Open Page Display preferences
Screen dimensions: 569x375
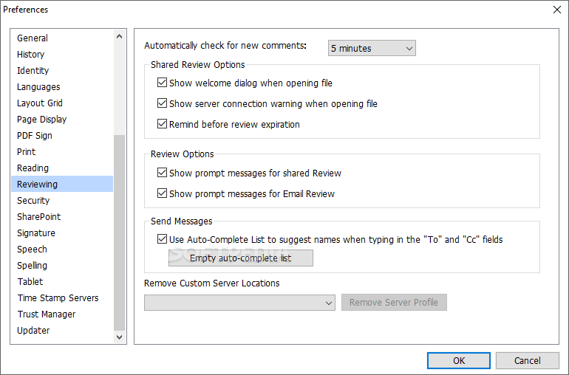point(61,120)
